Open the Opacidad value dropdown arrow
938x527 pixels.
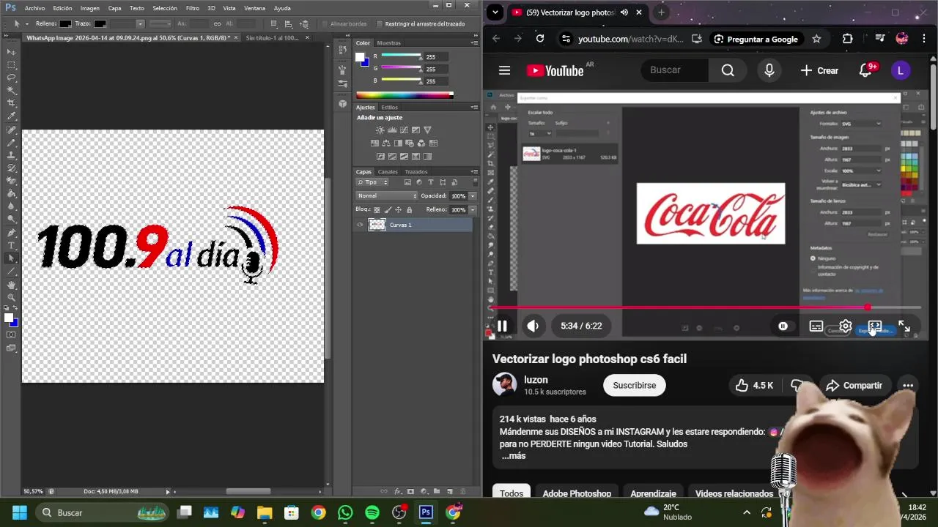[473, 196]
